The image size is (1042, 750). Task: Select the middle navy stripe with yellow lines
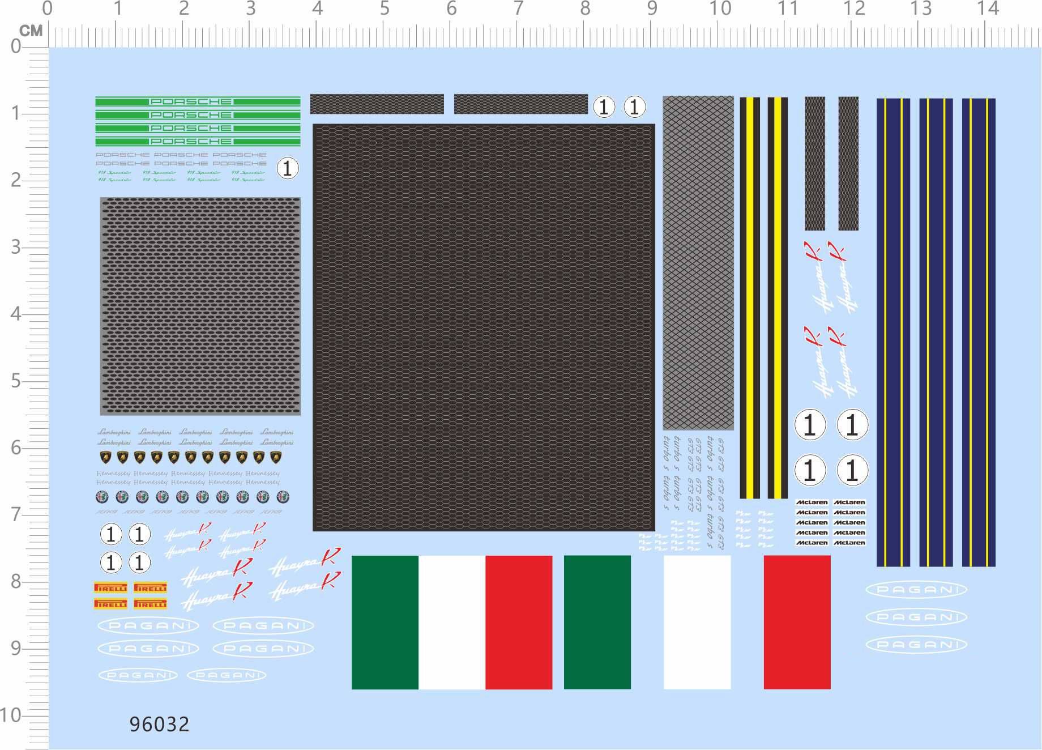(936, 333)
